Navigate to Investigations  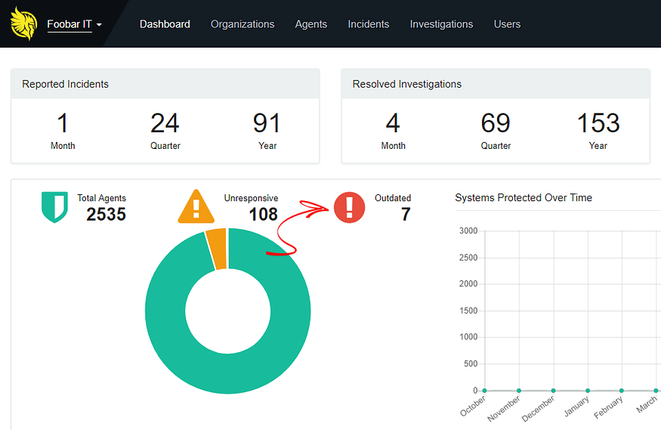(441, 24)
